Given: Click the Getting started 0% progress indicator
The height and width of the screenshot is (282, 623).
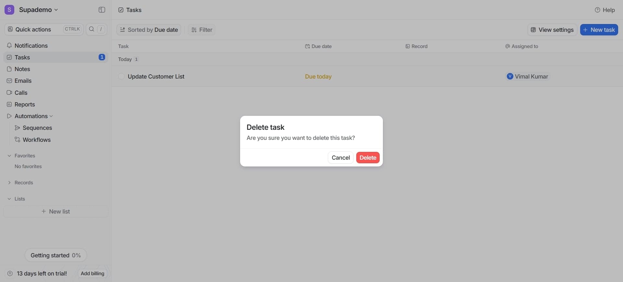Looking at the screenshot, I should click(55, 255).
